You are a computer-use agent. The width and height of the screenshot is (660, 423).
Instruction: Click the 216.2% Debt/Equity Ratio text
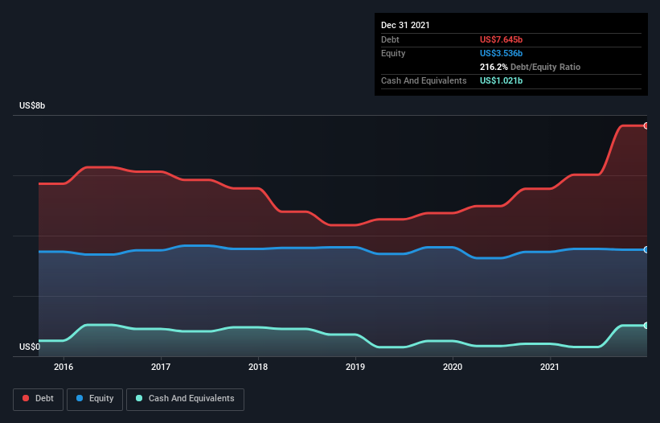pos(530,67)
